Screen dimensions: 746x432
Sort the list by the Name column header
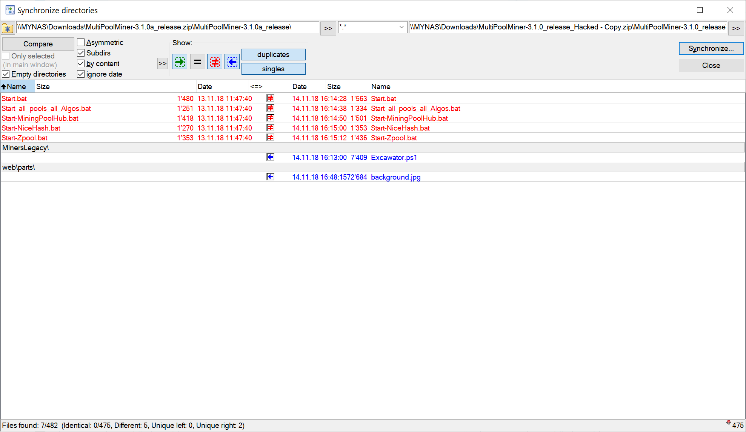point(17,86)
